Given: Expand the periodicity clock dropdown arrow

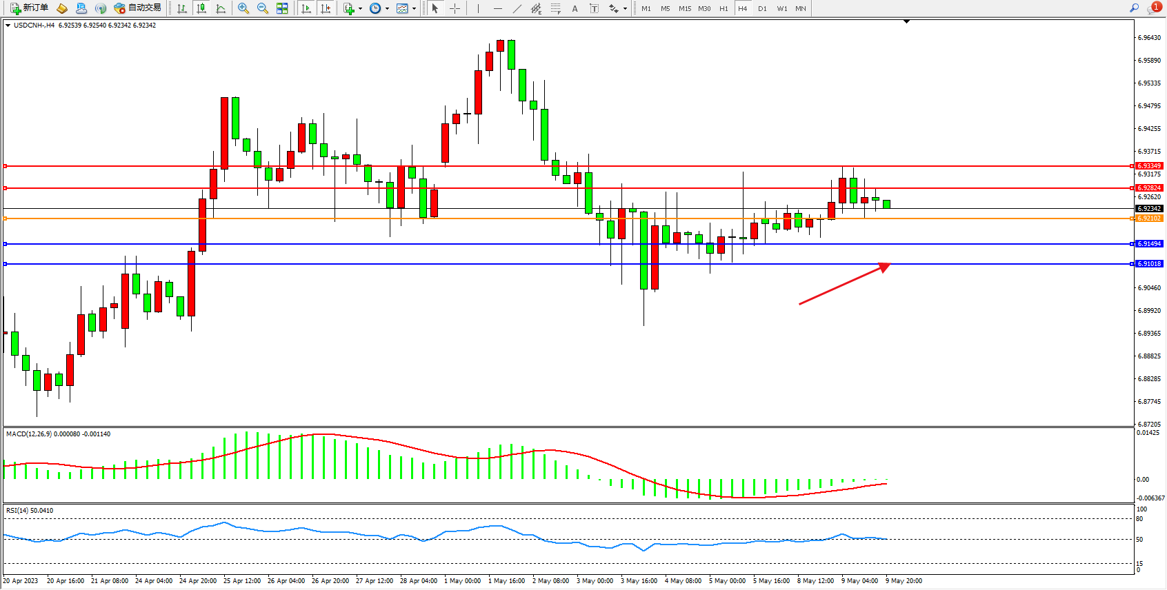Looking at the screenshot, I should pos(387,9).
